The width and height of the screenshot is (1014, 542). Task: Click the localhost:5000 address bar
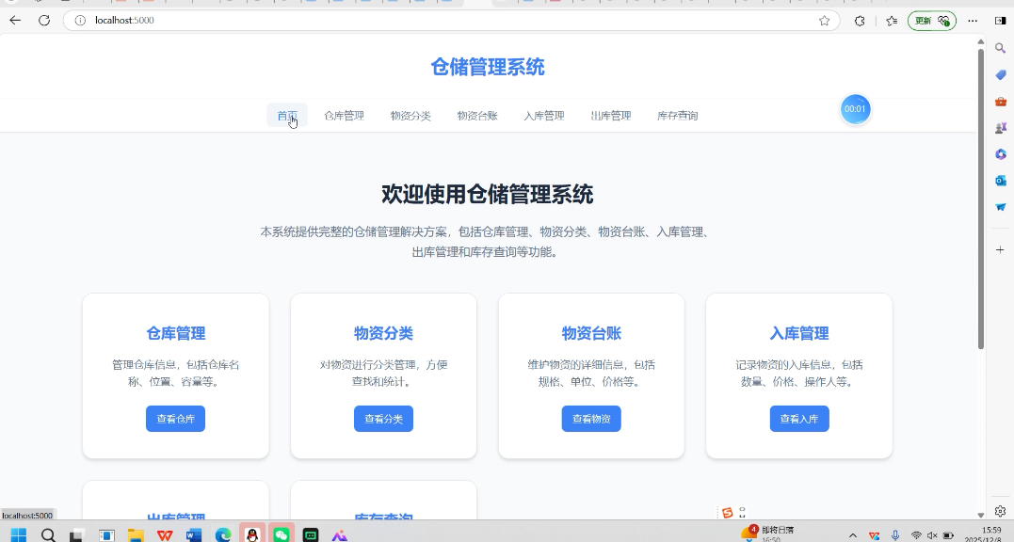point(451,21)
